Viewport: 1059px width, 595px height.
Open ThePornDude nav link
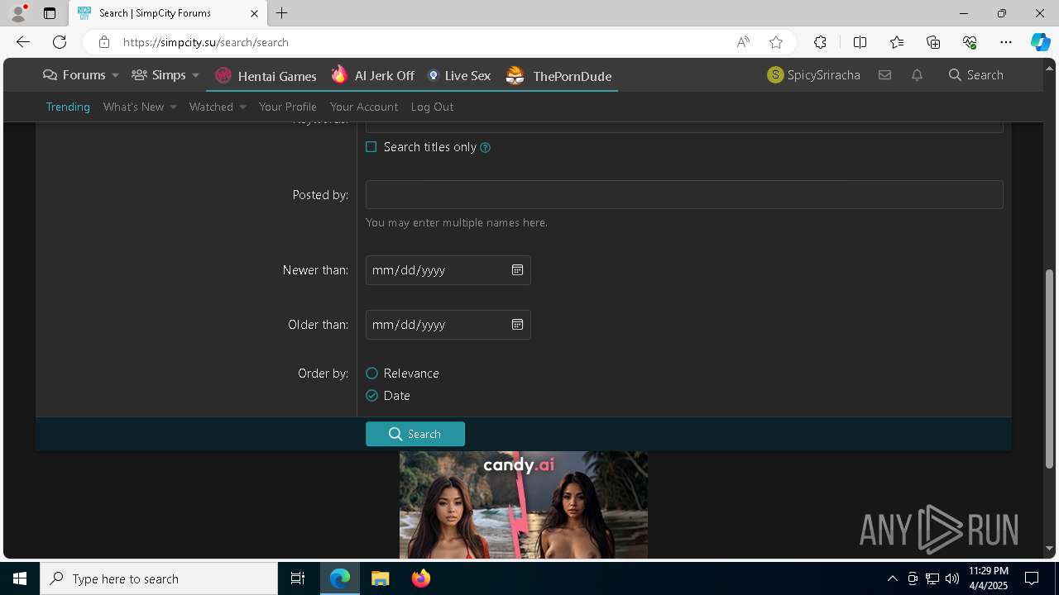point(558,75)
